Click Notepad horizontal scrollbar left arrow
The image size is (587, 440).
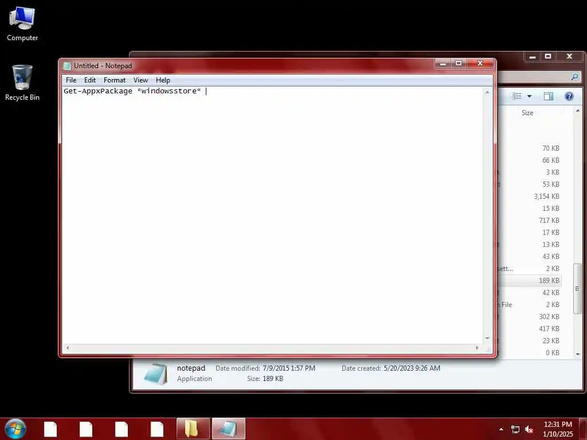[68, 348]
